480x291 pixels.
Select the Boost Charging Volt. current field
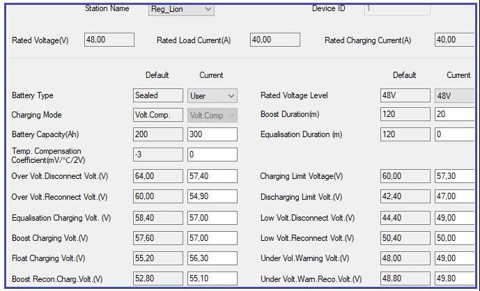212,238
